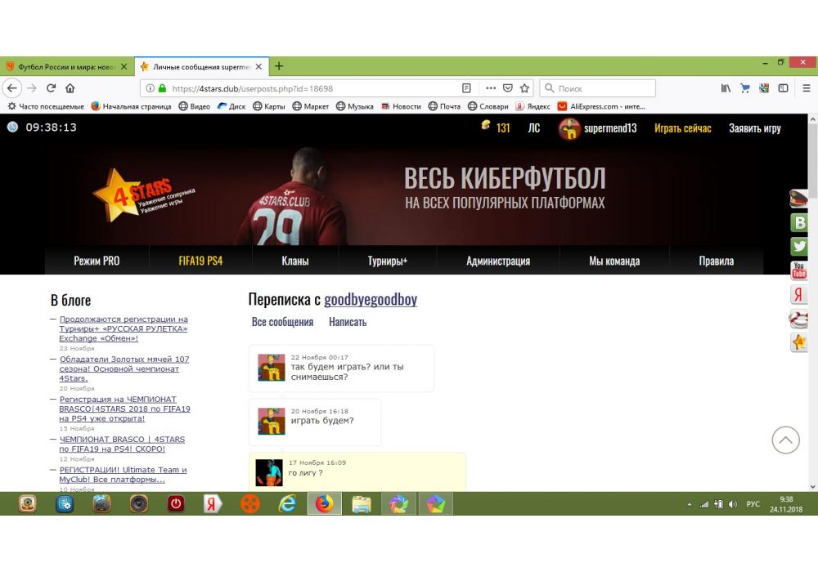The height and width of the screenshot is (572, 818).
Task: Open Firefox from the taskbar
Action: pos(324,503)
